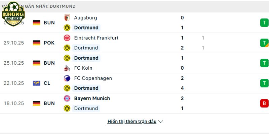Click the CL competition label

pyautogui.click(x=47, y=83)
